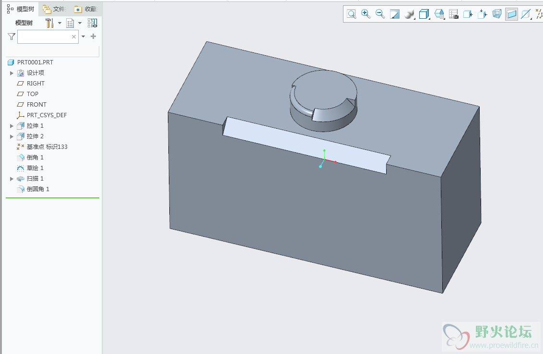This screenshot has height=354, width=543.
Task: Click the 倒角 1 chamfer icon
Action: pyautogui.click(x=21, y=158)
